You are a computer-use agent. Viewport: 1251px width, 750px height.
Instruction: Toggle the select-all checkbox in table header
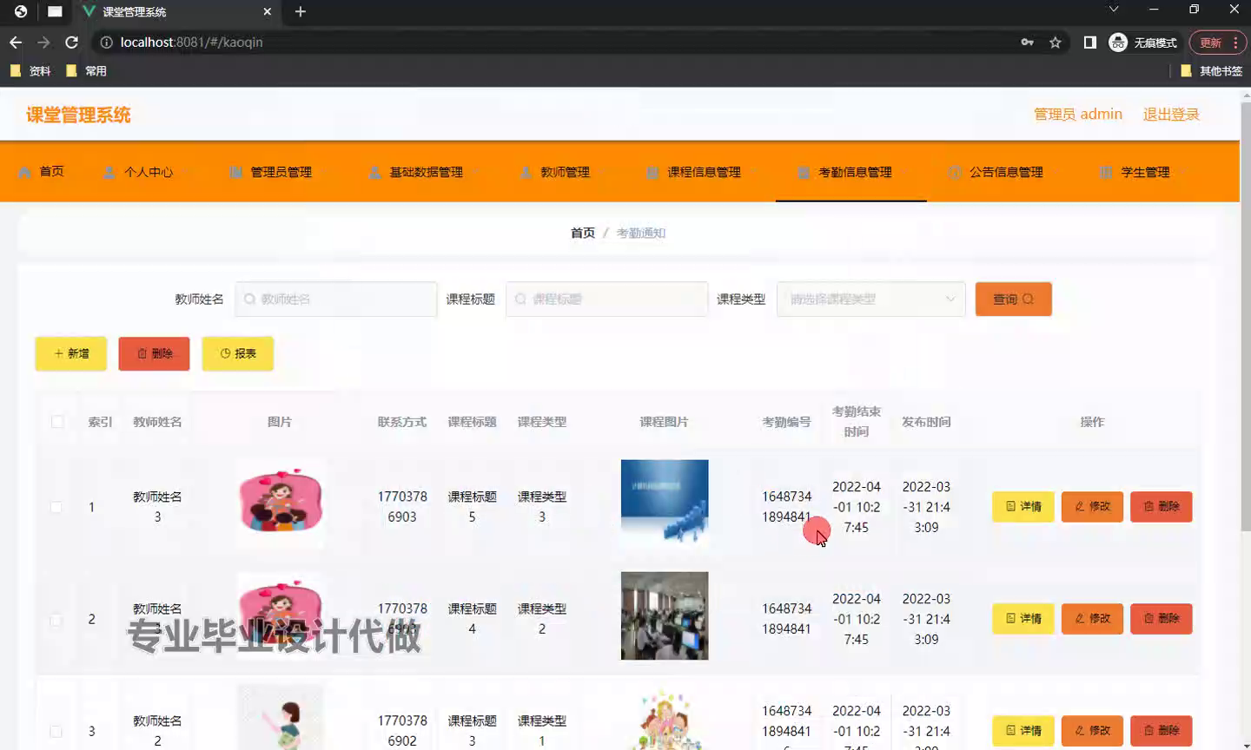click(56, 422)
